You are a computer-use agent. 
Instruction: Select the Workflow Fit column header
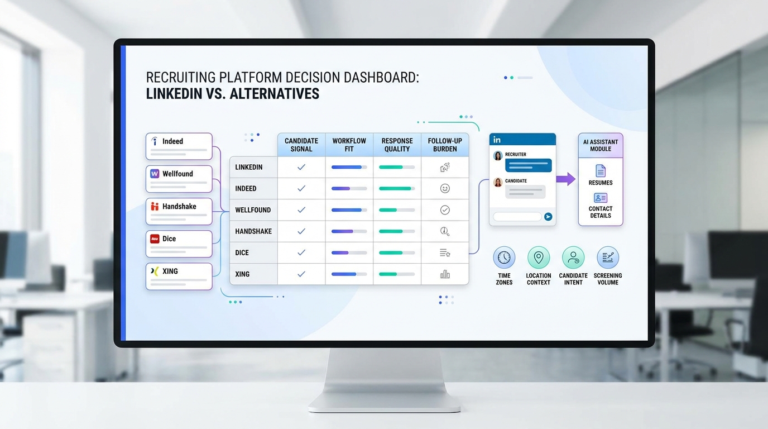[x=349, y=145]
